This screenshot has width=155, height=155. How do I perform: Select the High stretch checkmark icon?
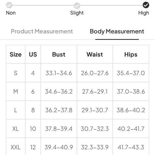[x=146, y=5]
